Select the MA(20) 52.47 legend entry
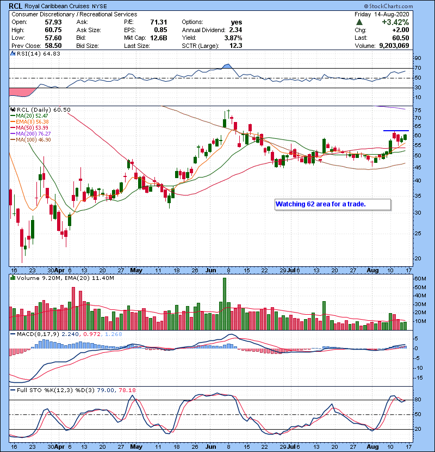The height and width of the screenshot is (452, 435). tap(29, 116)
